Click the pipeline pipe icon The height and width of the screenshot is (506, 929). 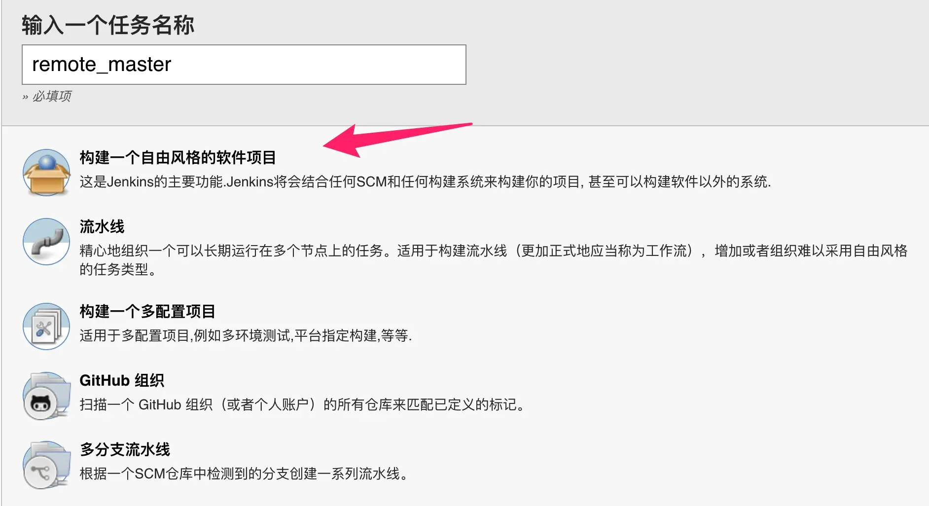click(x=46, y=242)
